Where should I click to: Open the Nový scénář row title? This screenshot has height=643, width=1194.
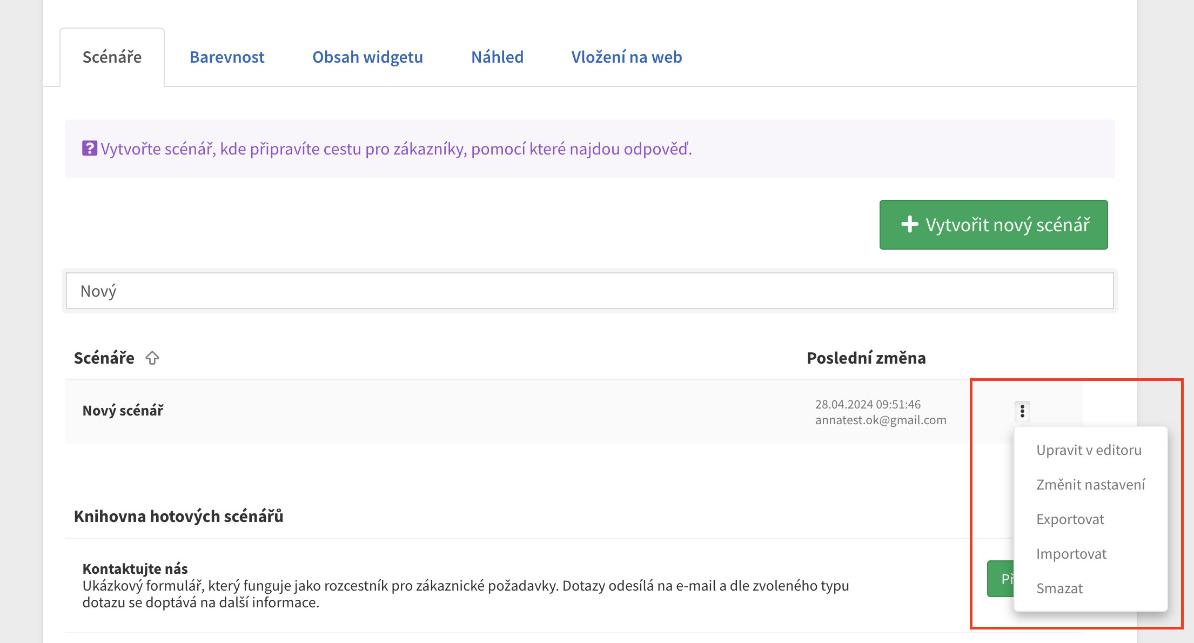tap(123, 411)
